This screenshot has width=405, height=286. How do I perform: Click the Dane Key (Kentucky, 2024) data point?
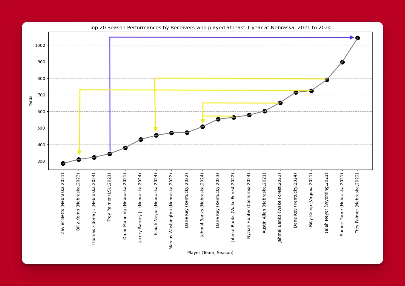coord(296,92)
